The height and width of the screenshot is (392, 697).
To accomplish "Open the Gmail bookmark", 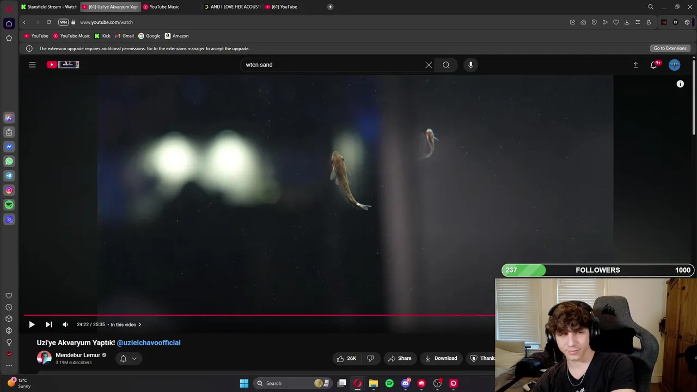I will 124,36.
